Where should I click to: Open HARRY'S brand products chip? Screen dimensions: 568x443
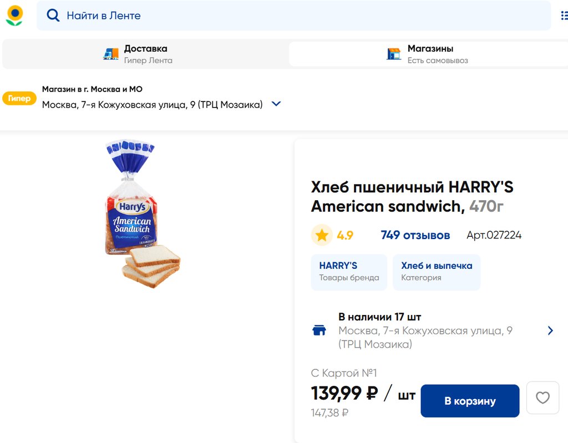(x=349, y=272)
